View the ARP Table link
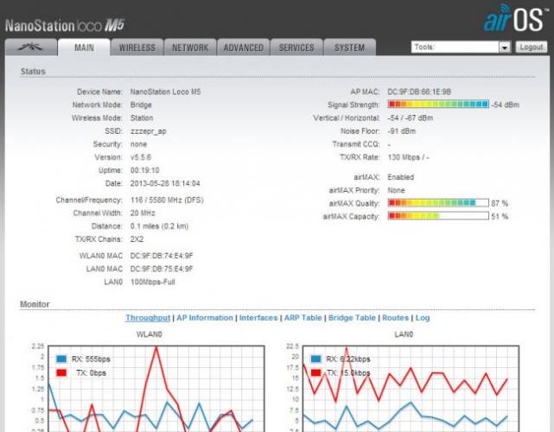The height and width of the screenshot is (432, 554). [302, 318]
